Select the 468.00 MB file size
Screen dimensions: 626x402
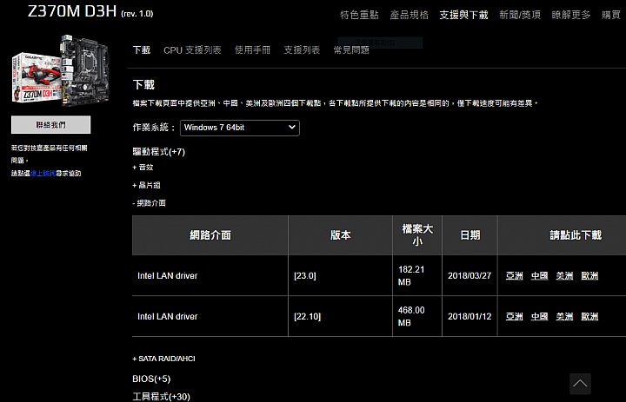pos(411,317)
